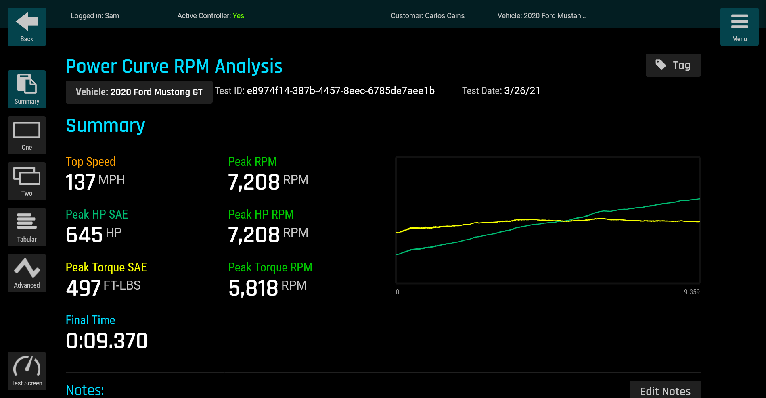Screen dimensions: 766x398
Task: Click the Notes: heading
Action: (x=85, y=390)
